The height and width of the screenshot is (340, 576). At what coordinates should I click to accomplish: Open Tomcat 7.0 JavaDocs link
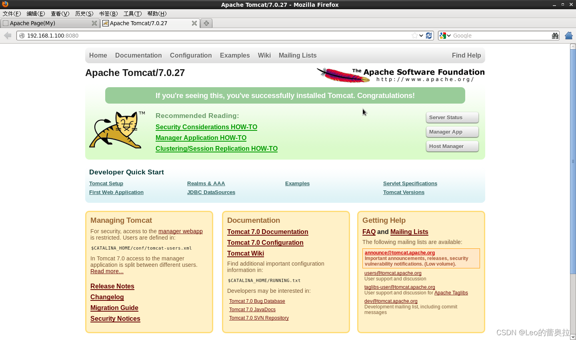coord(252,310)
